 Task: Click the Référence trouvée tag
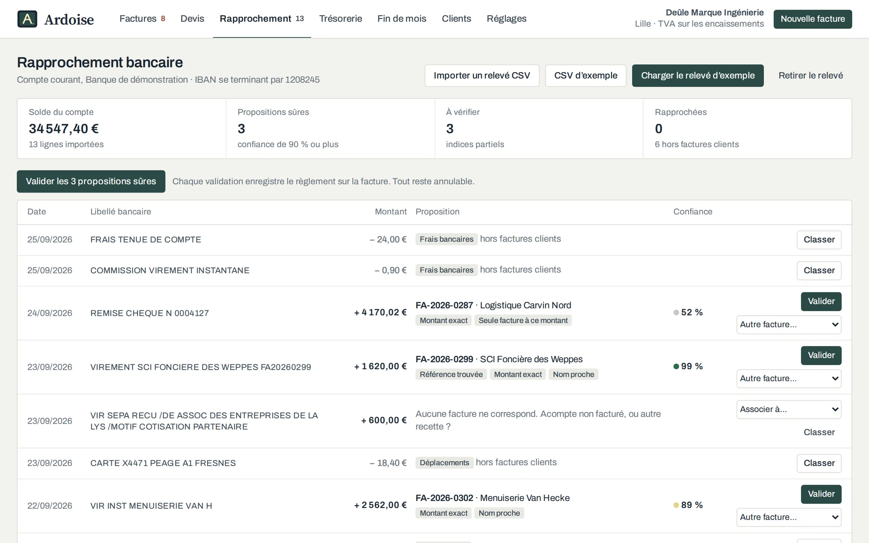point(451,374)
